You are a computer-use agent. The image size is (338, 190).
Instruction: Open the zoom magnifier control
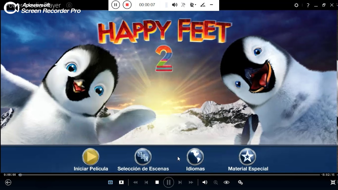(x=216, y=182)
